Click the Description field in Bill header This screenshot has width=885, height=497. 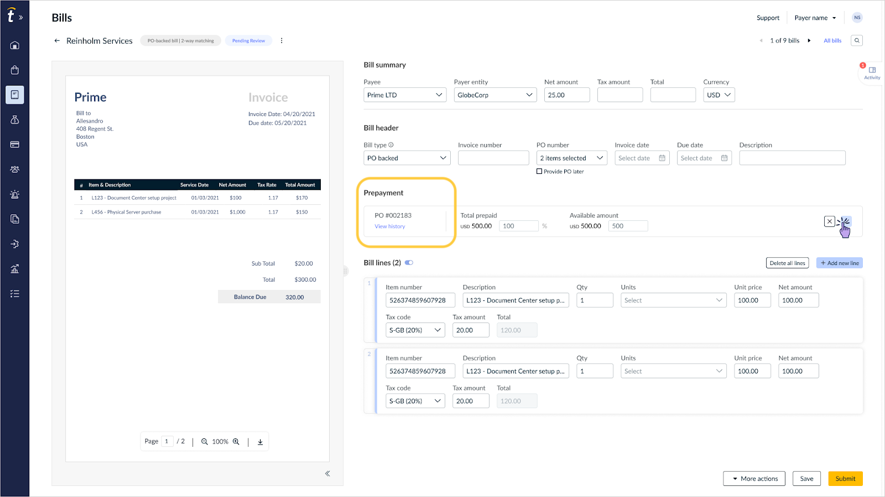792,158
